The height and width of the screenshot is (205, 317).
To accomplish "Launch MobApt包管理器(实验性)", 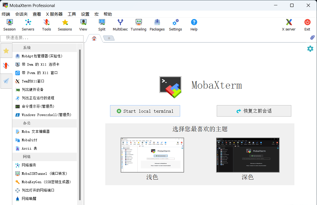I will point(44,56).
